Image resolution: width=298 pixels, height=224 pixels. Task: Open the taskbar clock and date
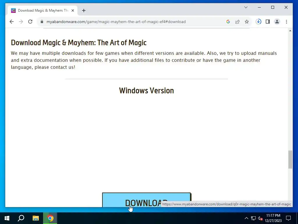coord(273,218)
